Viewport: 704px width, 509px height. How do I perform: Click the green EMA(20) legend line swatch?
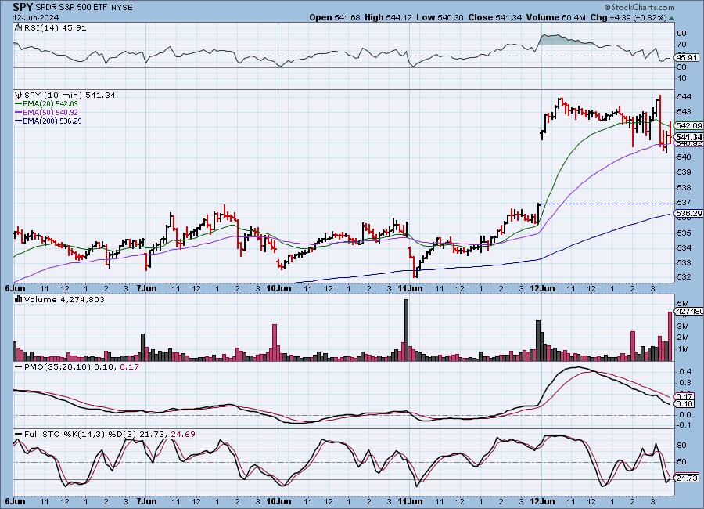pyautogui.click(x=19, y=104)
